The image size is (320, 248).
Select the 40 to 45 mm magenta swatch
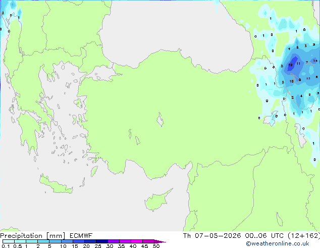click(x=137, y=241)
